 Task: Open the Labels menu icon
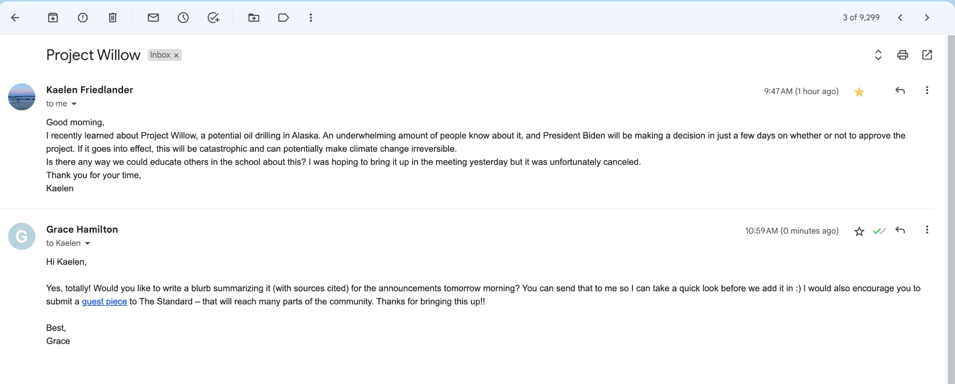point(283,18)
